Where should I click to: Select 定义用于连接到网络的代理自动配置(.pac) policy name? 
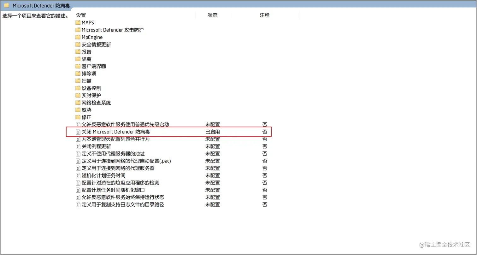click(126, 161)
